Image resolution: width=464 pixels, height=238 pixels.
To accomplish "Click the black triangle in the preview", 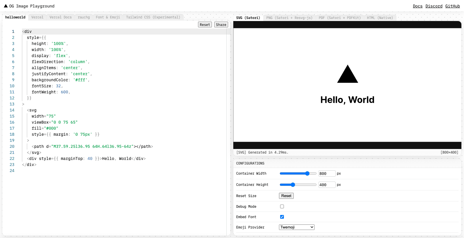I will click(x=347, y=74).
